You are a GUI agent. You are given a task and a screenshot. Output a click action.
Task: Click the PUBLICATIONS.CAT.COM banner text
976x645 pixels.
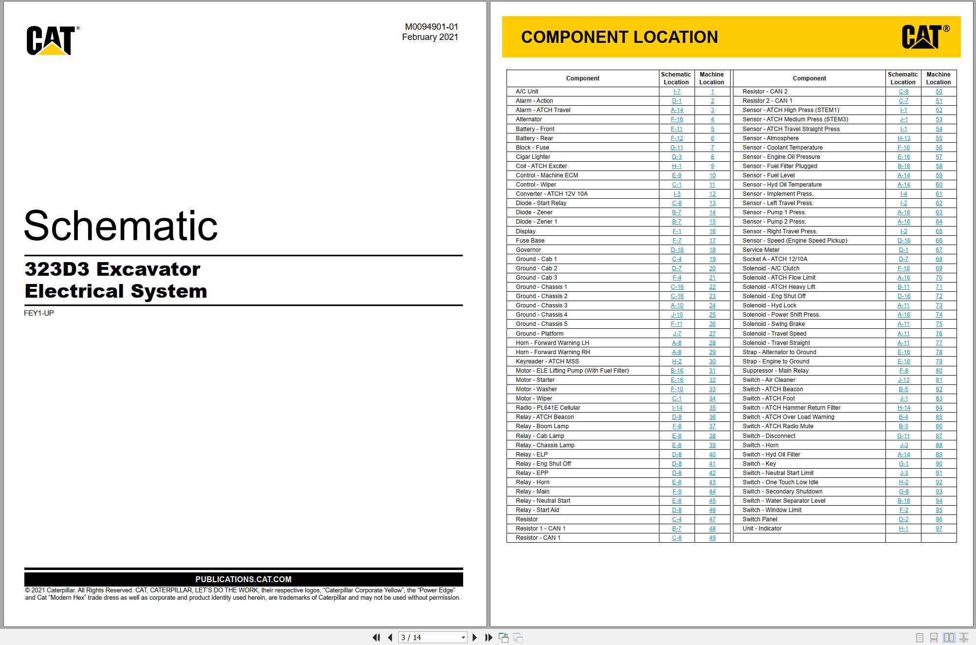click(x=244, y=579)
